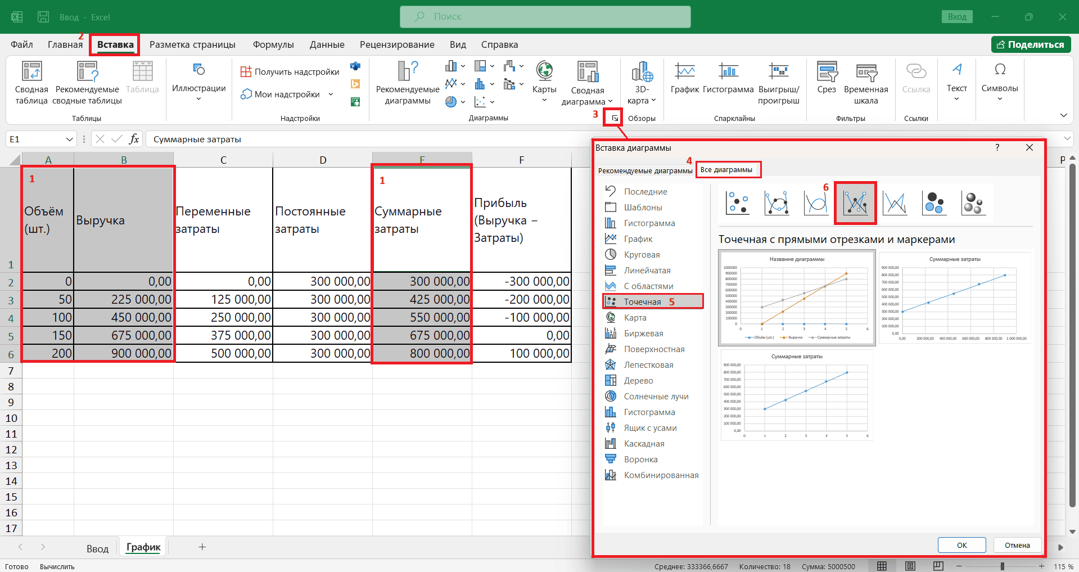
Task: Click zoom in plus button
Action: 1042,566
